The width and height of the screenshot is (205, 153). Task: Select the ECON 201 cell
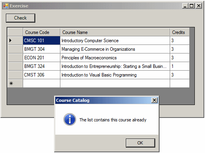coord(42,58)
